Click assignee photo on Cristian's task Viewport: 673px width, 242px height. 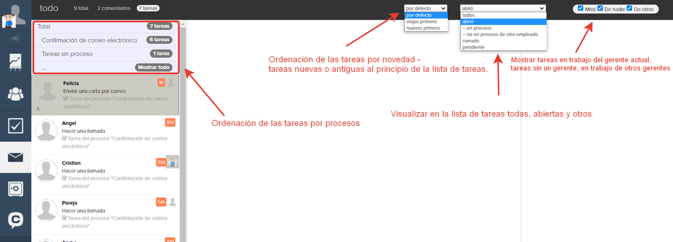(x=173, y=162)
